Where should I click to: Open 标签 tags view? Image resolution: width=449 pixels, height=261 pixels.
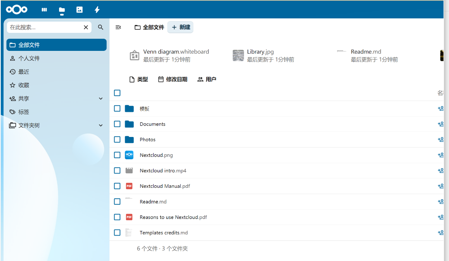56,112
